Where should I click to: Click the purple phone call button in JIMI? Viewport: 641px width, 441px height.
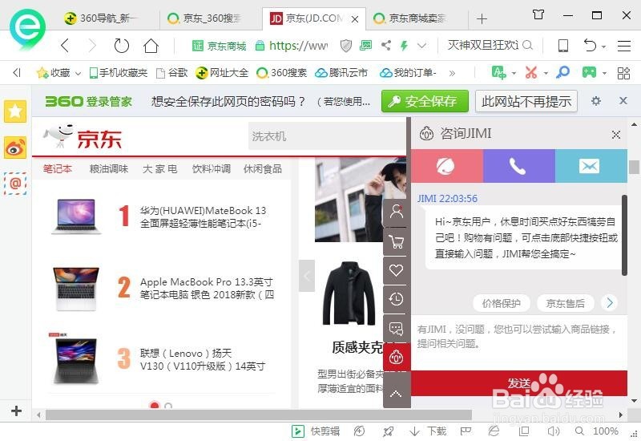[x=518, y=166]
